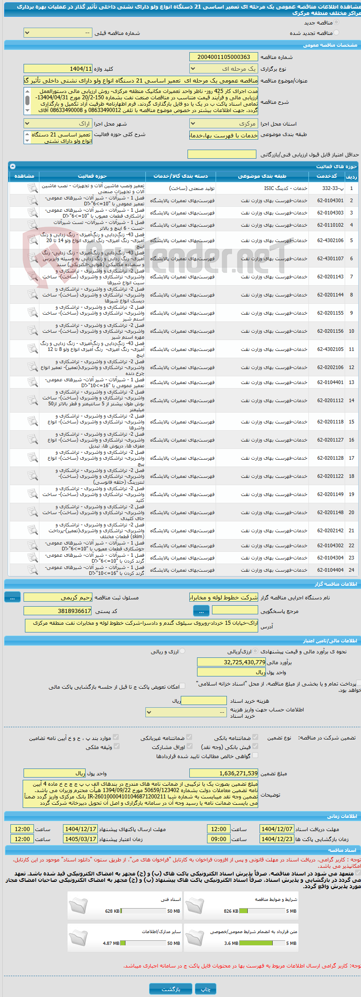View details icon for row 3
This screenshot has height=997, width=361.
pyautogui.click(x=33, y=213)
